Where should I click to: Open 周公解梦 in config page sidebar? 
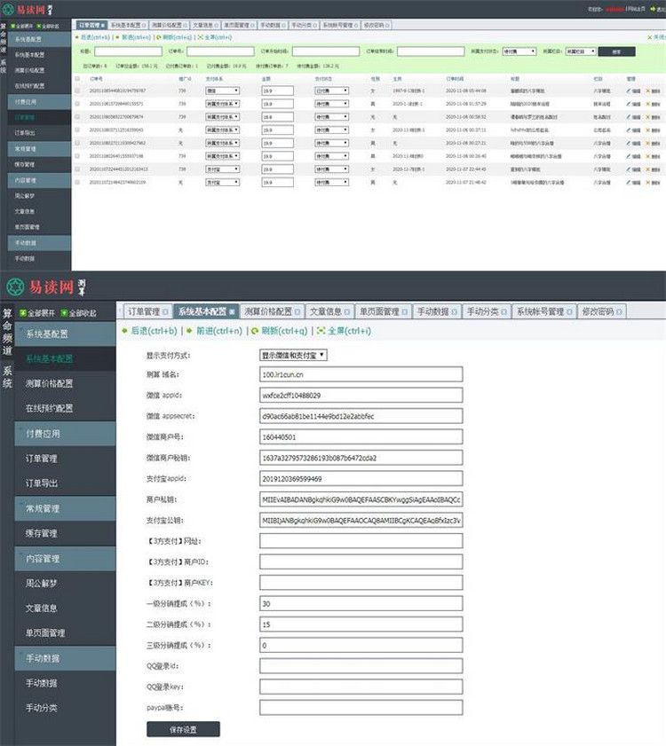coord(65,584)
